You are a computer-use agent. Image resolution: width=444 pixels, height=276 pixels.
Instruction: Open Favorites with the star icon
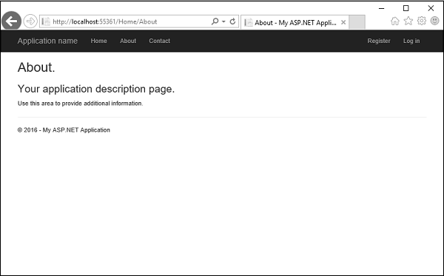[408, 21]
